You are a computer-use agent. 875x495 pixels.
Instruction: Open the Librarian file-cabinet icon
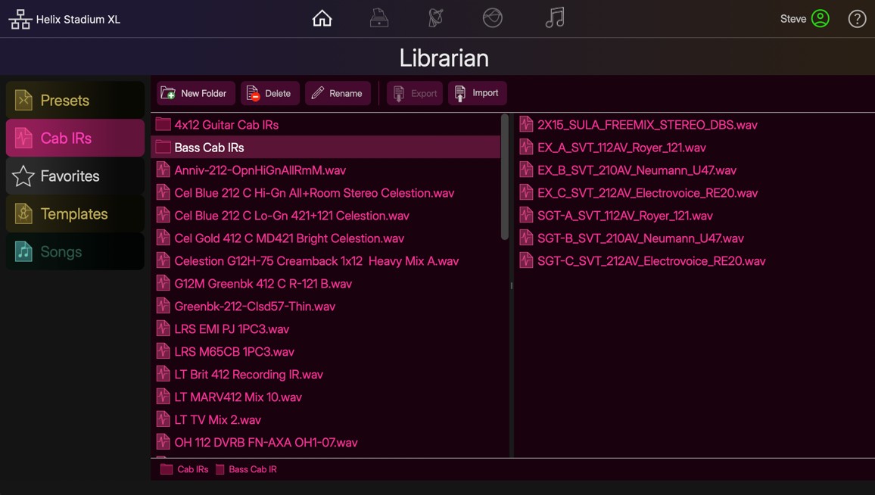tap(378, 18)
